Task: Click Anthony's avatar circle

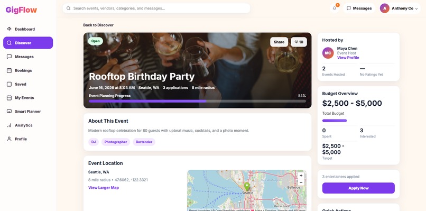Action: tap(384, 8)
